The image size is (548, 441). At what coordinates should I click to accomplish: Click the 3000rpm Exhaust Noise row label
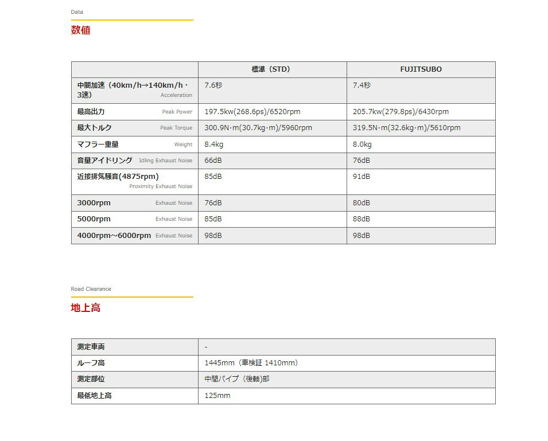tap(134, 203)
